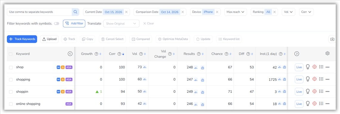Open Max.reach dropdown
The image size is (340, 114).
pos(236,12)
